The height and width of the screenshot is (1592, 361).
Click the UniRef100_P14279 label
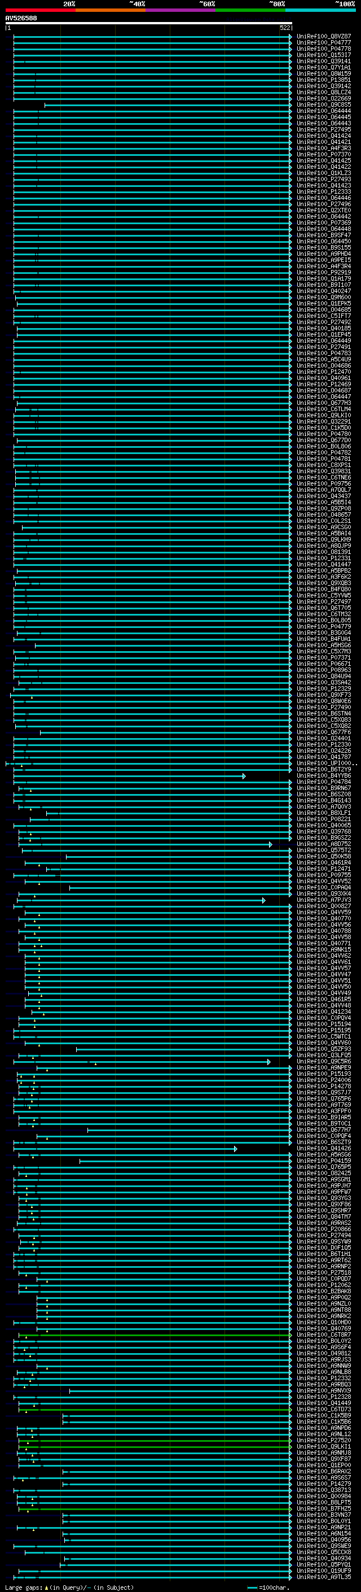point(323,1483)
